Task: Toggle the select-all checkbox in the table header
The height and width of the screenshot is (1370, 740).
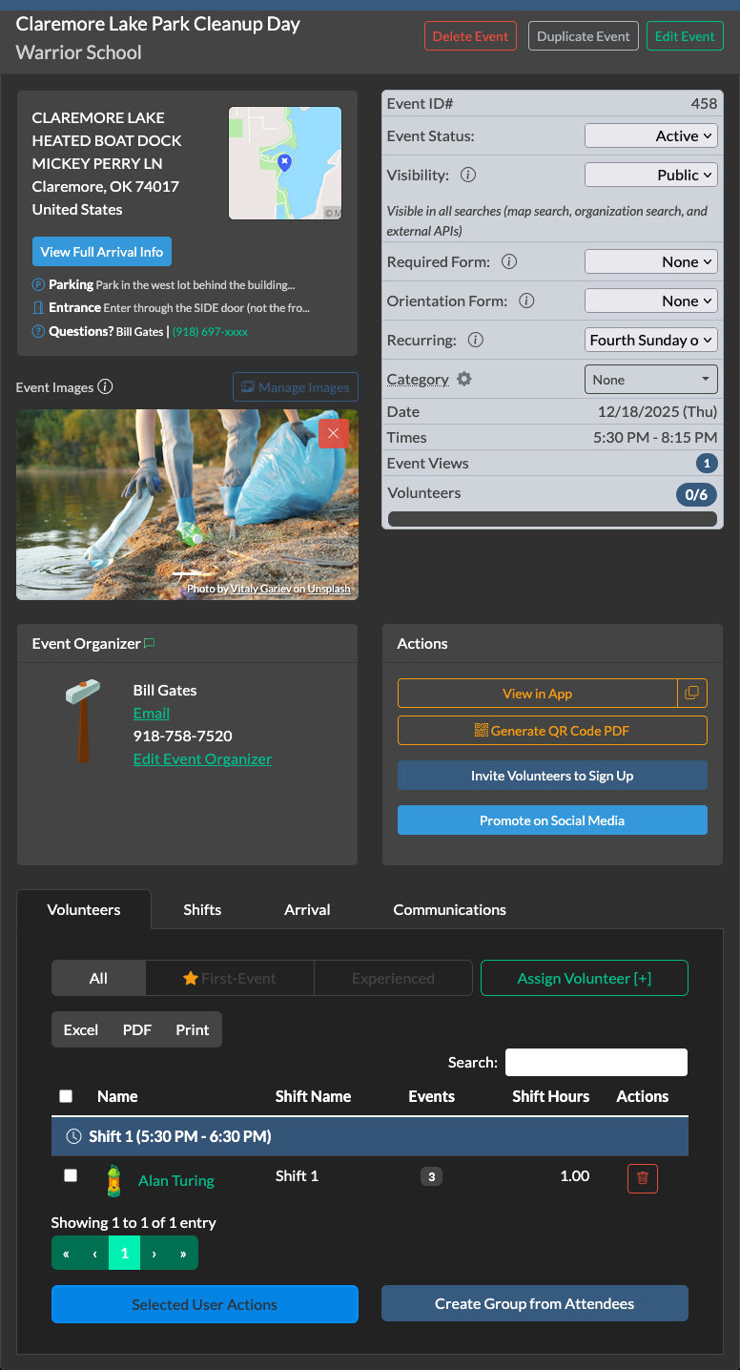Action: (x=66, y=1096)
